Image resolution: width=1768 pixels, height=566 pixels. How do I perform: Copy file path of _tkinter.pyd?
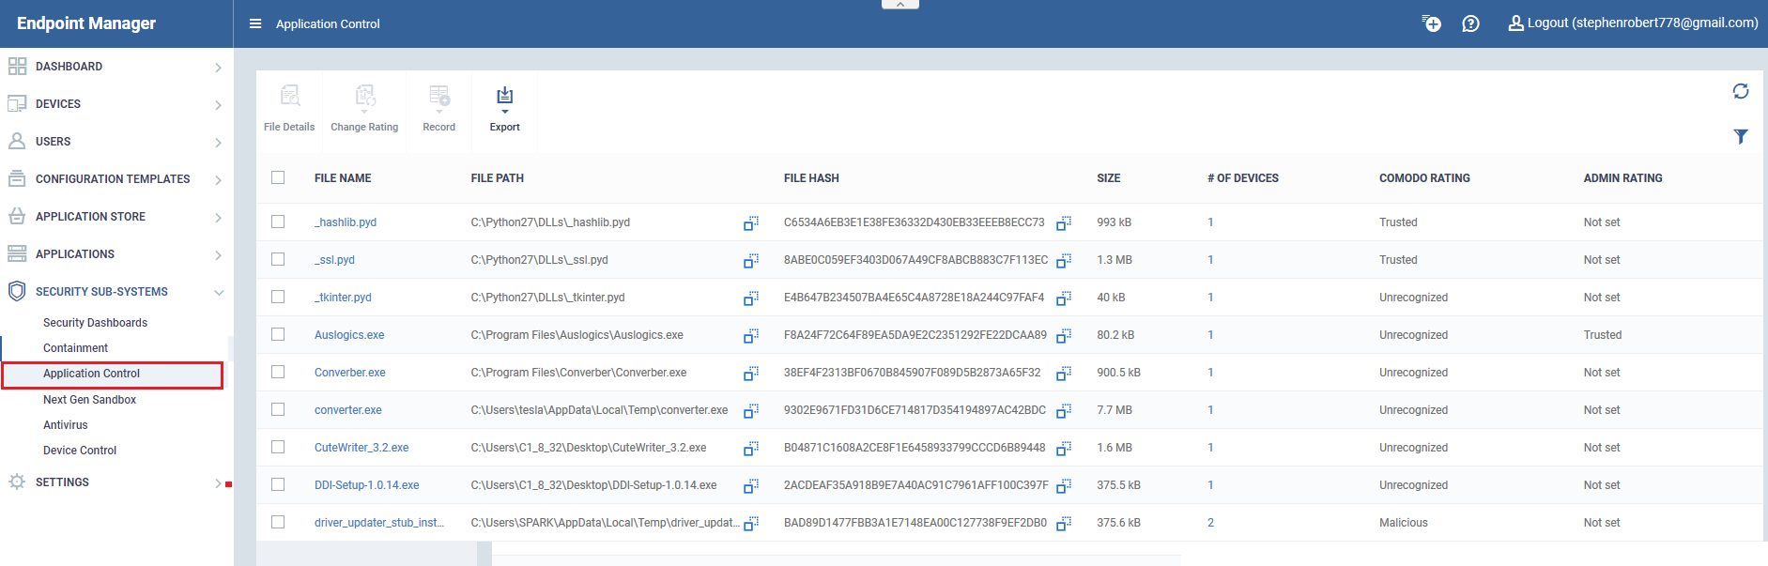click(x=751, y=298)
